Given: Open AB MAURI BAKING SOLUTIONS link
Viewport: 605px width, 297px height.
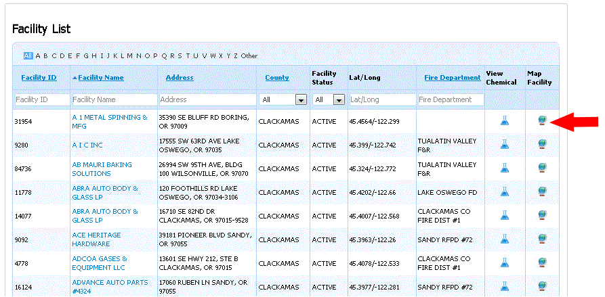Looking at the screenshot, I should [102, 168].
